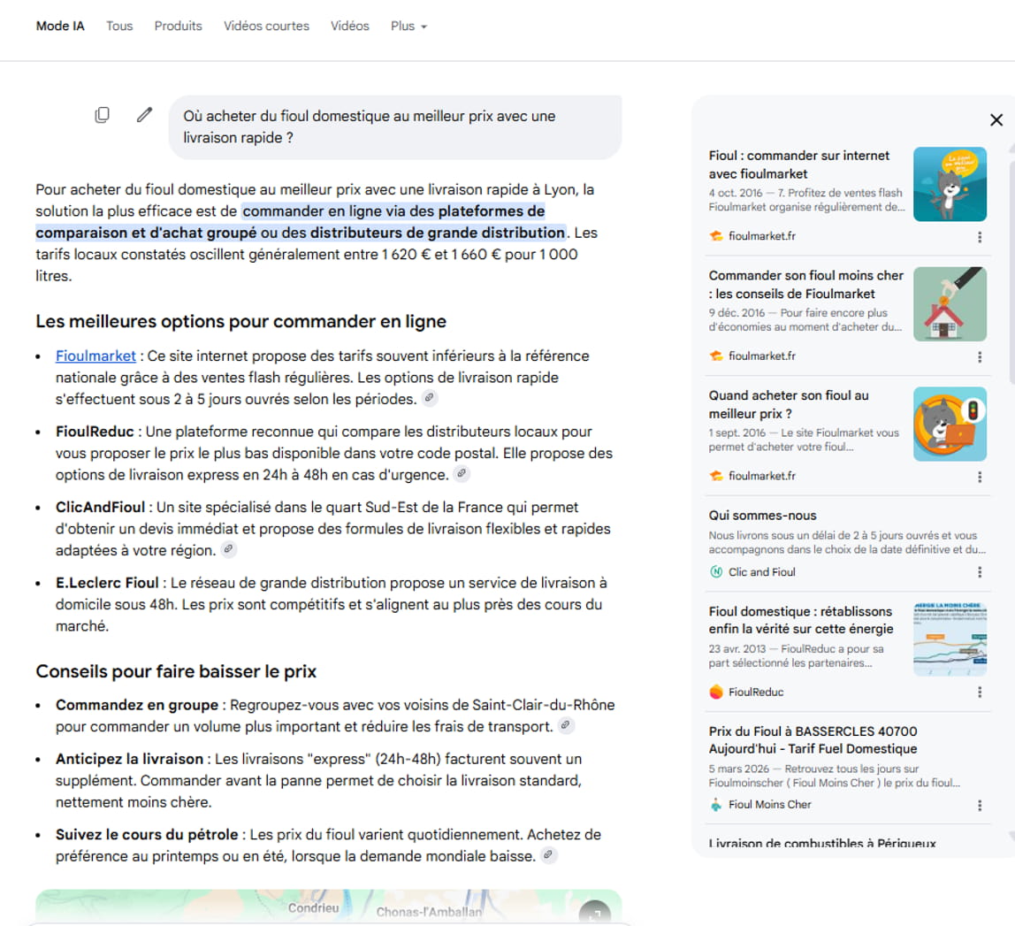Open source link after ClicAndFioul paragraph
The width and height of the screenshot is (1015, 926).
[228, 549]
